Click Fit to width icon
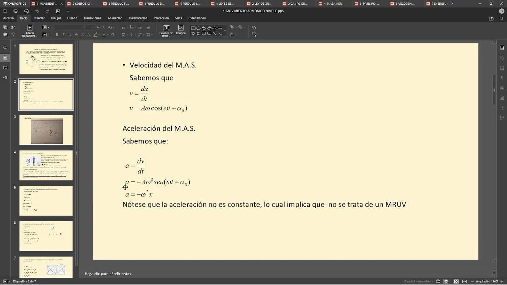The width and height of the screenshot is (507, 285). (464, 281)
